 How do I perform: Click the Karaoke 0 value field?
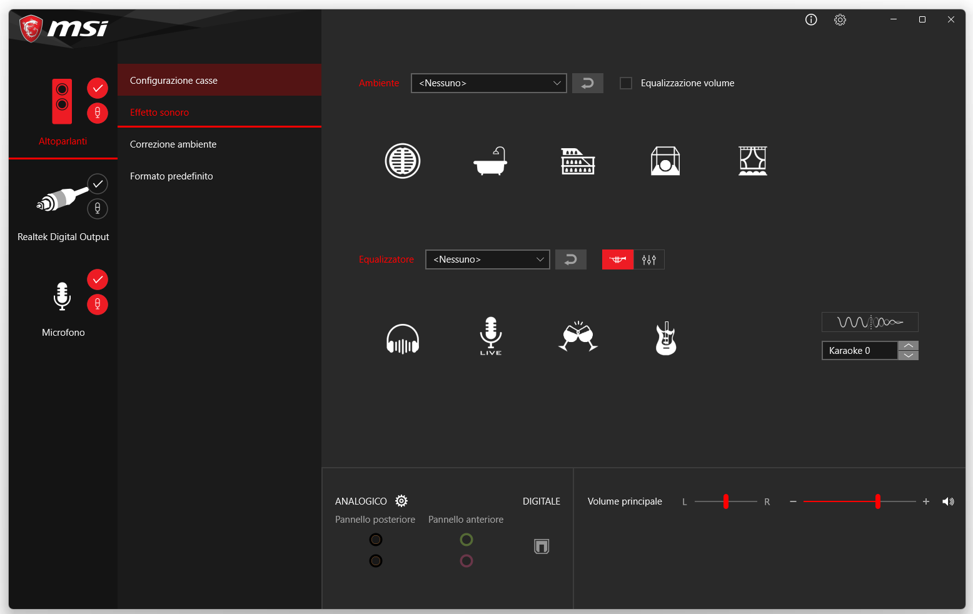[x=860, y=351]
